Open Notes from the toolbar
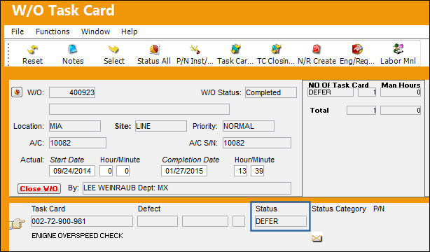Image resolution: width=430 pixels, height=252 pixels. (73, 50)
